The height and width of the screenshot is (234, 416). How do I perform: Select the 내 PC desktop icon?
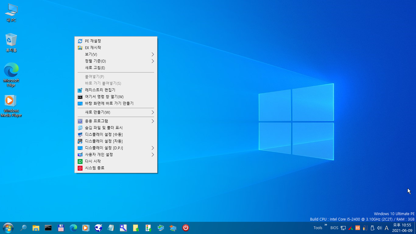click(11, 13)
